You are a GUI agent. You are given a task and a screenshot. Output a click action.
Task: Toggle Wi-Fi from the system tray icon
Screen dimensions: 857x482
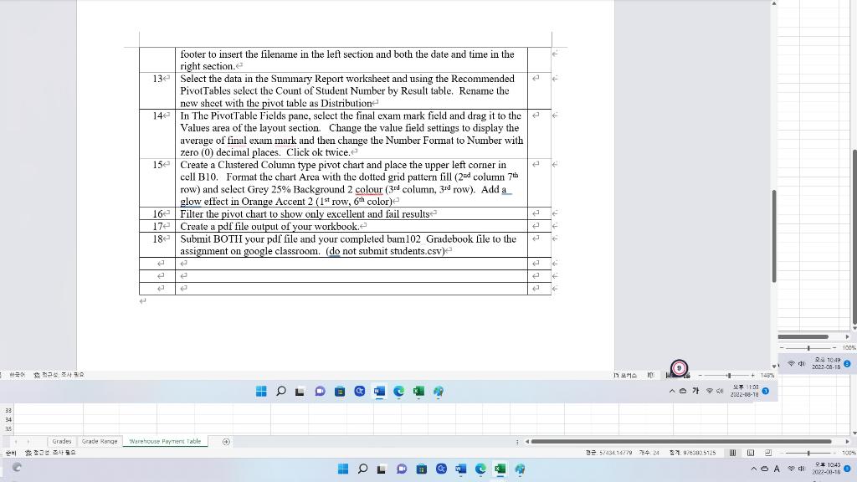(791, 469)
